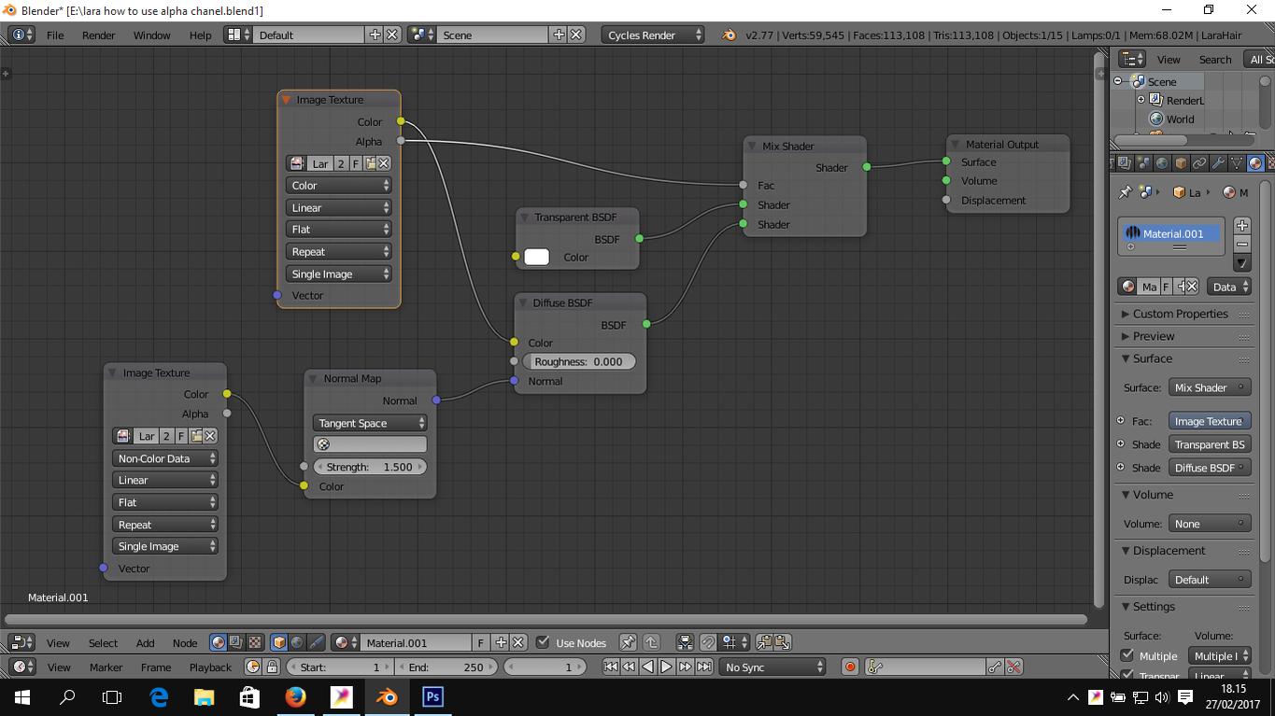Click the Transparent BSDF shader slot button

[x=1209, y=444]
